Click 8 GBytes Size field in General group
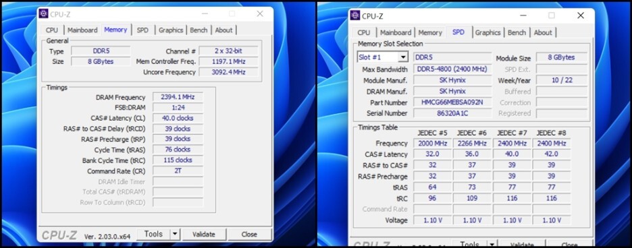This screenshot has width=632, height=248. click(101, 61)
